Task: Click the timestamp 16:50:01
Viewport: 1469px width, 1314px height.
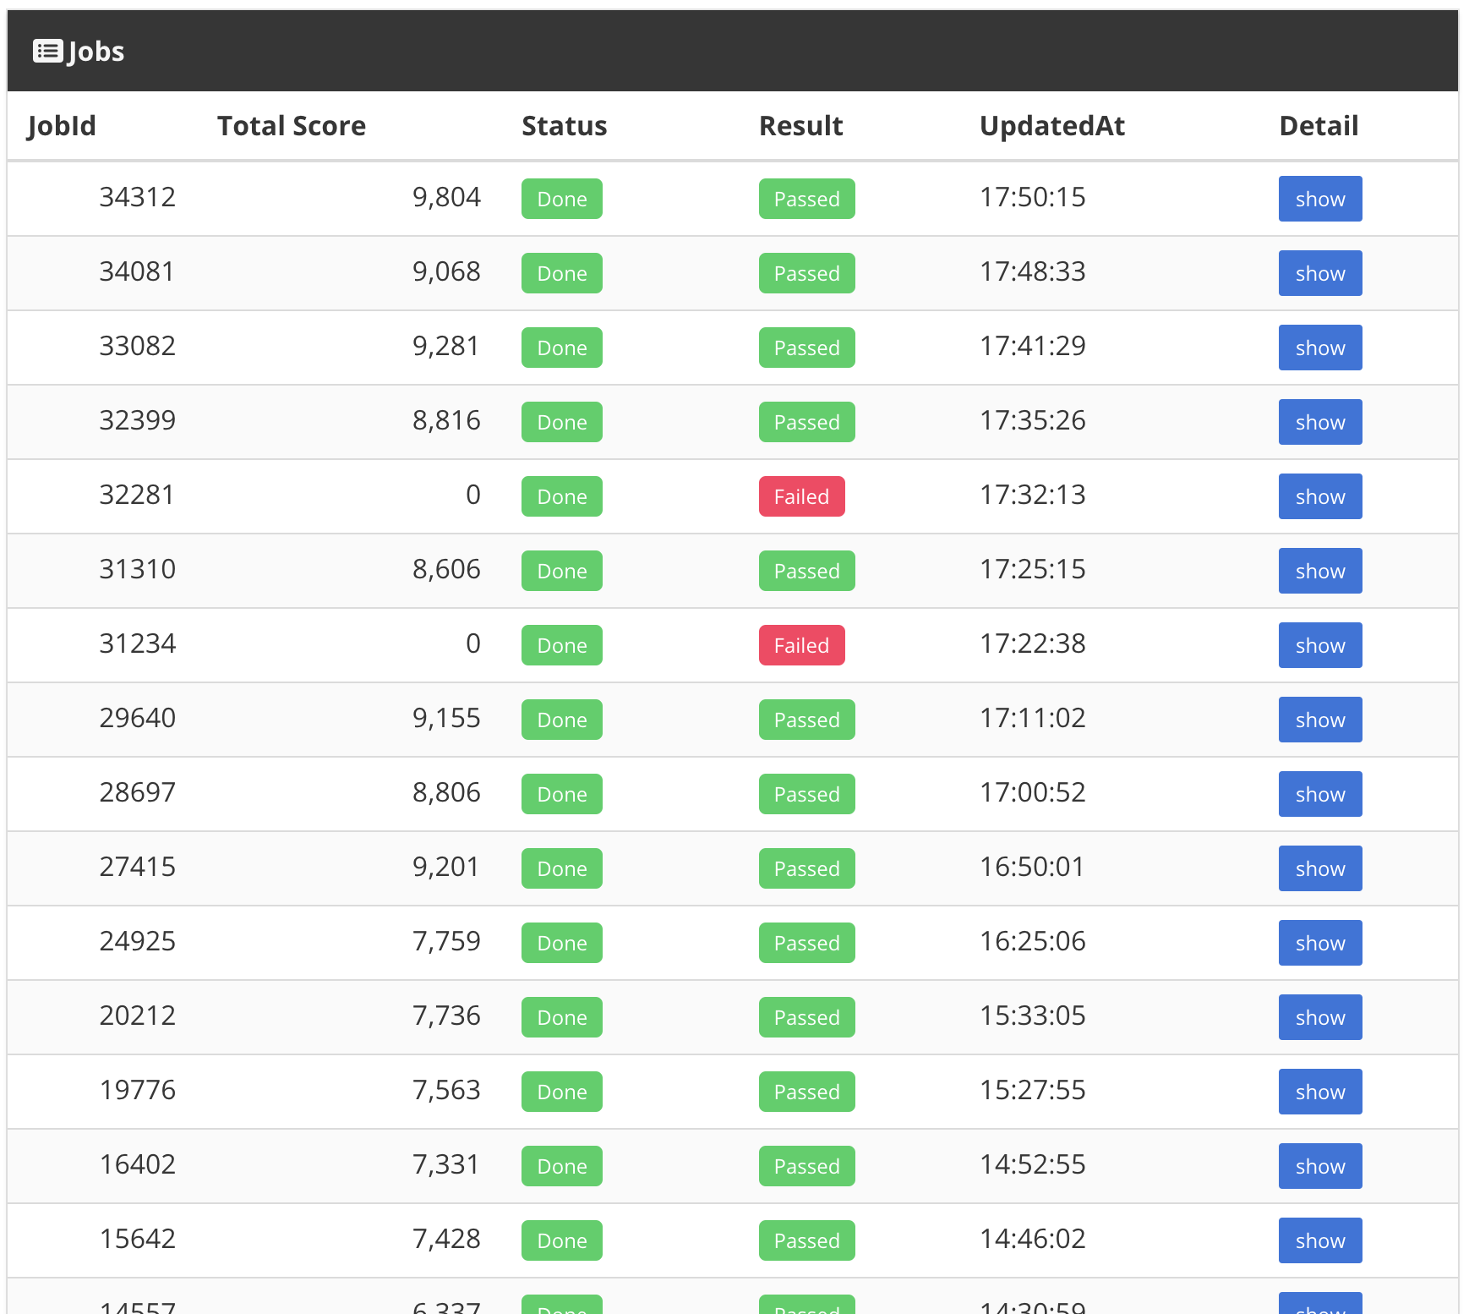Action: pos(1032,867)
